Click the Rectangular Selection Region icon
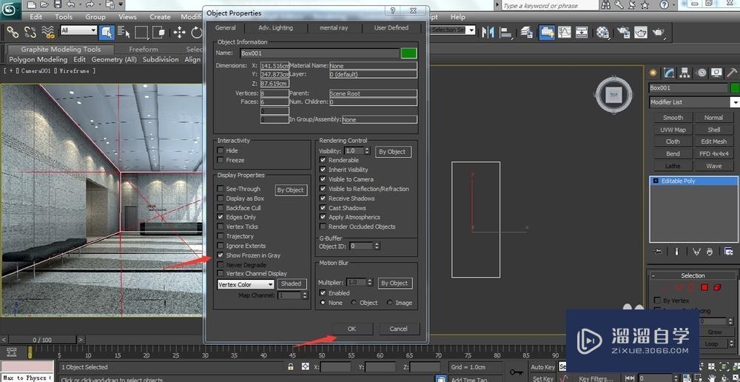The width and height of the screenshot is (740, 382). 141,32
